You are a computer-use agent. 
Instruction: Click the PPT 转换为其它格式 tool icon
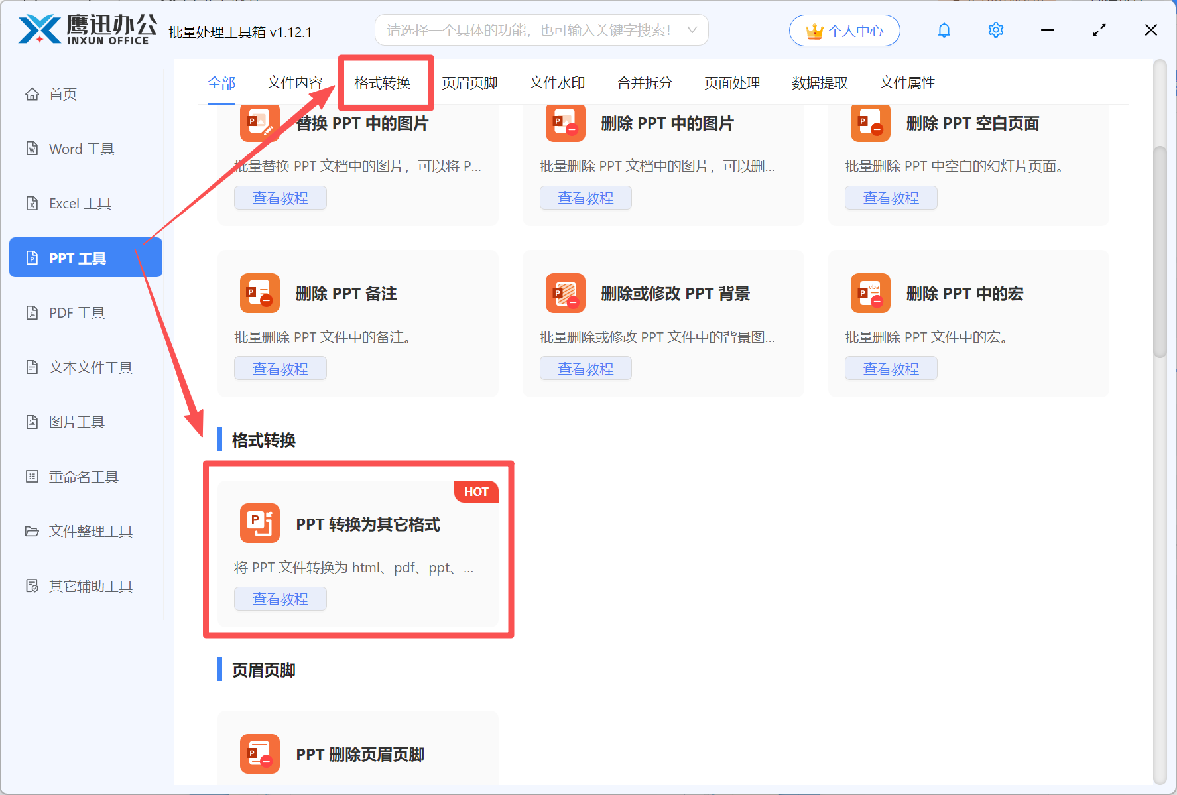259,523
